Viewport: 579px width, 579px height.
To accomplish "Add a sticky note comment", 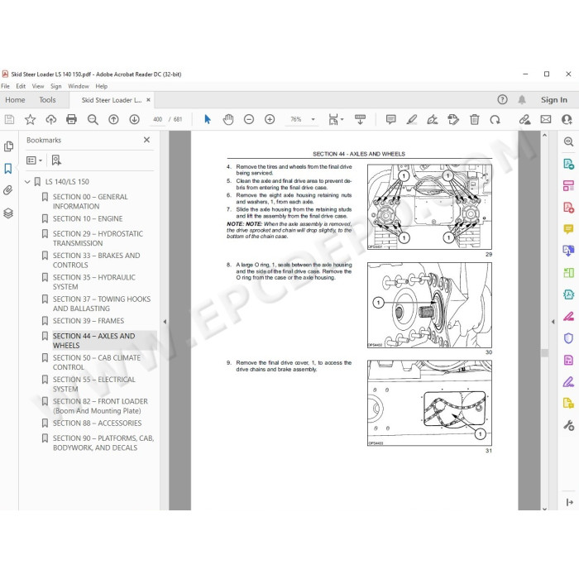I will tap(390, 119).
